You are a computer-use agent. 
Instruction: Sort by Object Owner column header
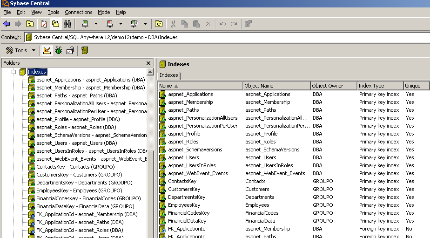tap(334, 86)
